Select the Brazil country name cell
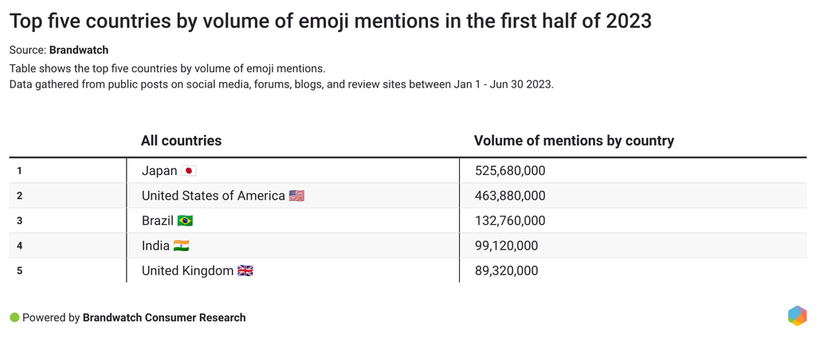The height and width of the screenshot is (338, 816). click(x=157, y=221)
